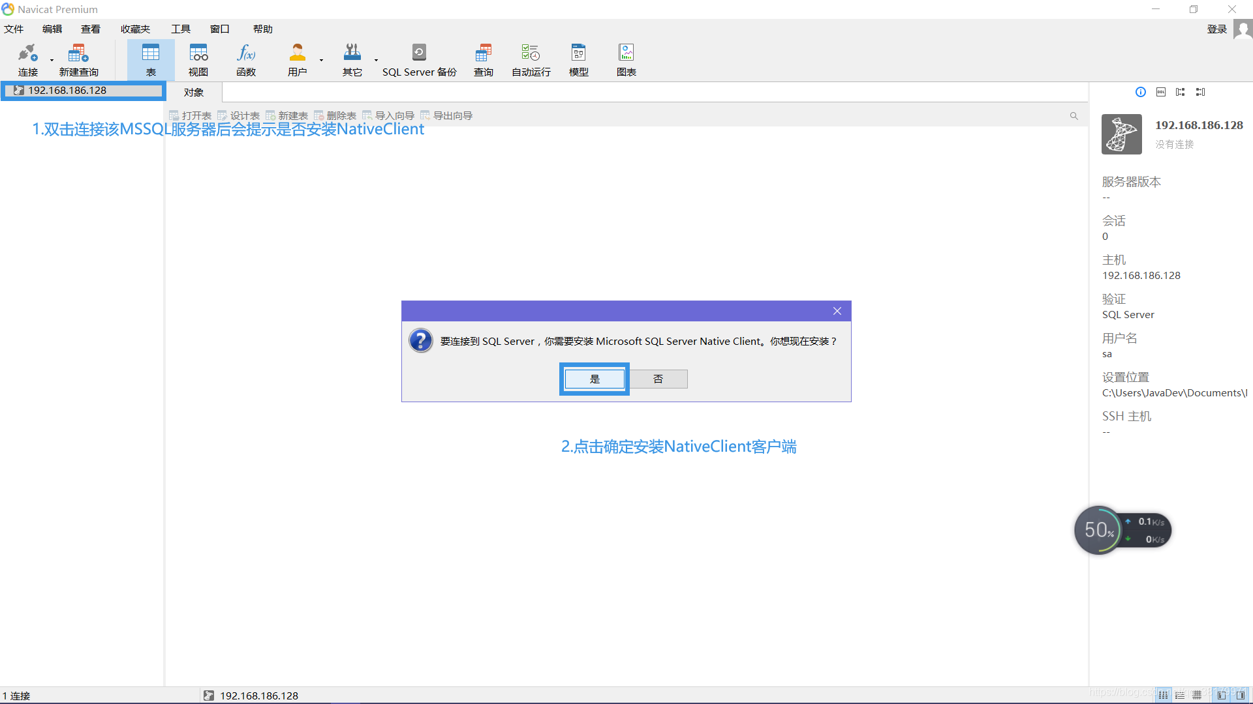The width and height of the screenshot is (1253, 704).
Task: Show the 'used by' dependency panel icon
Action: (x=1201, y=92)
